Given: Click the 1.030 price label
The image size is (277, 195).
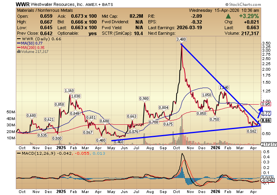Looking at the screenshot, I should (x=76, y=96).
